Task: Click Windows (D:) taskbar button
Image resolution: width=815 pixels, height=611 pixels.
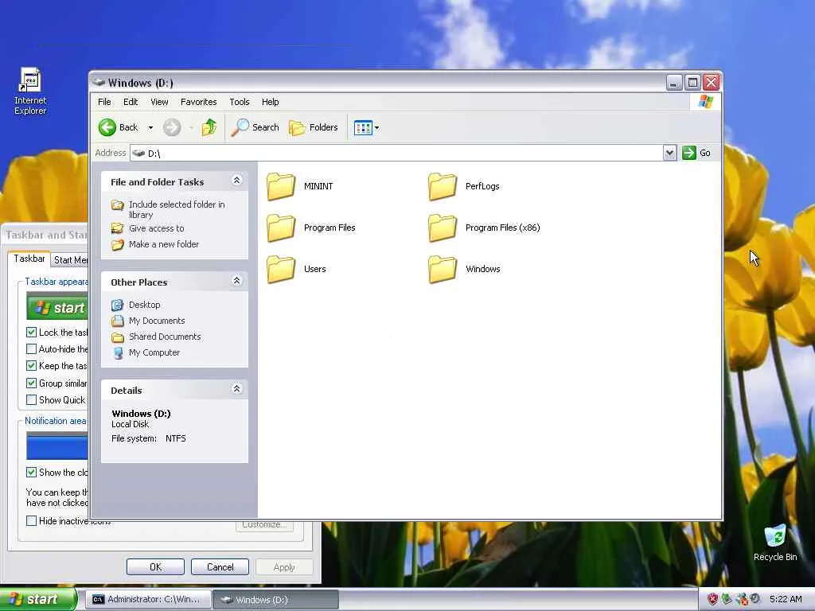Action: pyautogui.click(x=276, y=600)
